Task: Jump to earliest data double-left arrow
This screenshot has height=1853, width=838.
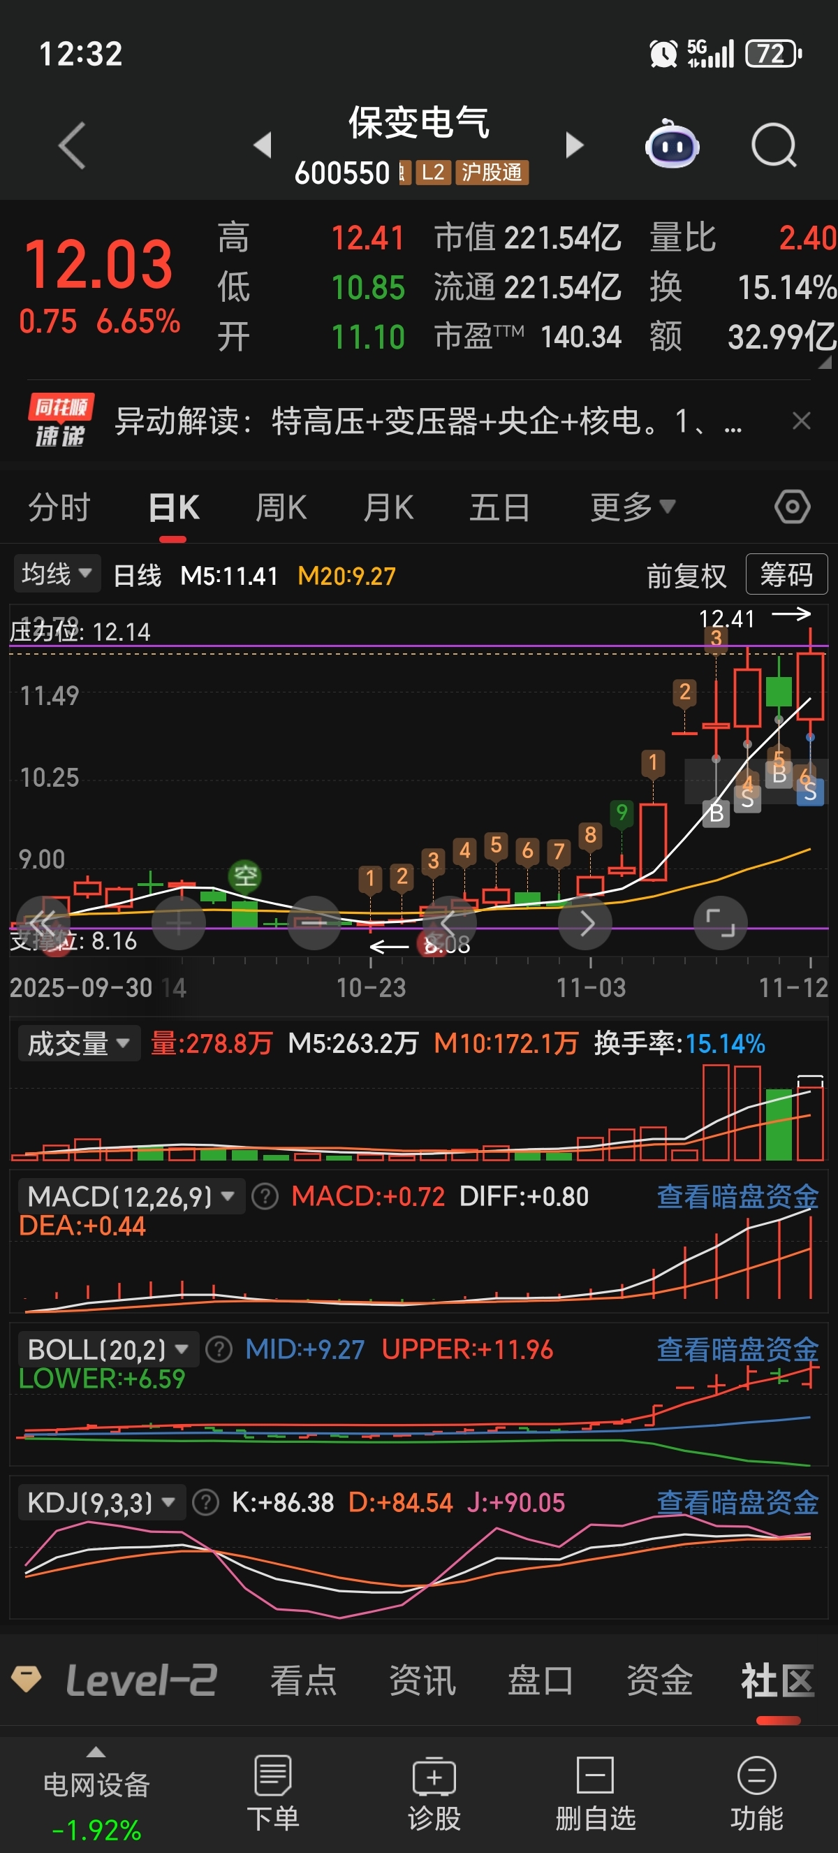Action: [x=43, y=923]
